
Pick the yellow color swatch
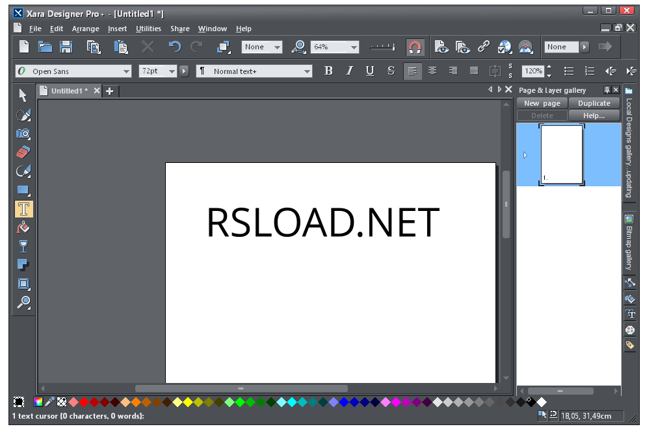click(187, 402)
